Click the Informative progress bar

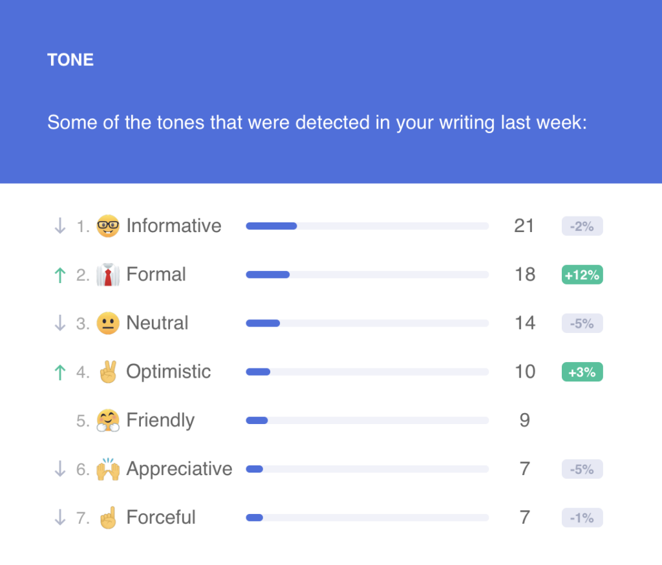click(367, 226)
